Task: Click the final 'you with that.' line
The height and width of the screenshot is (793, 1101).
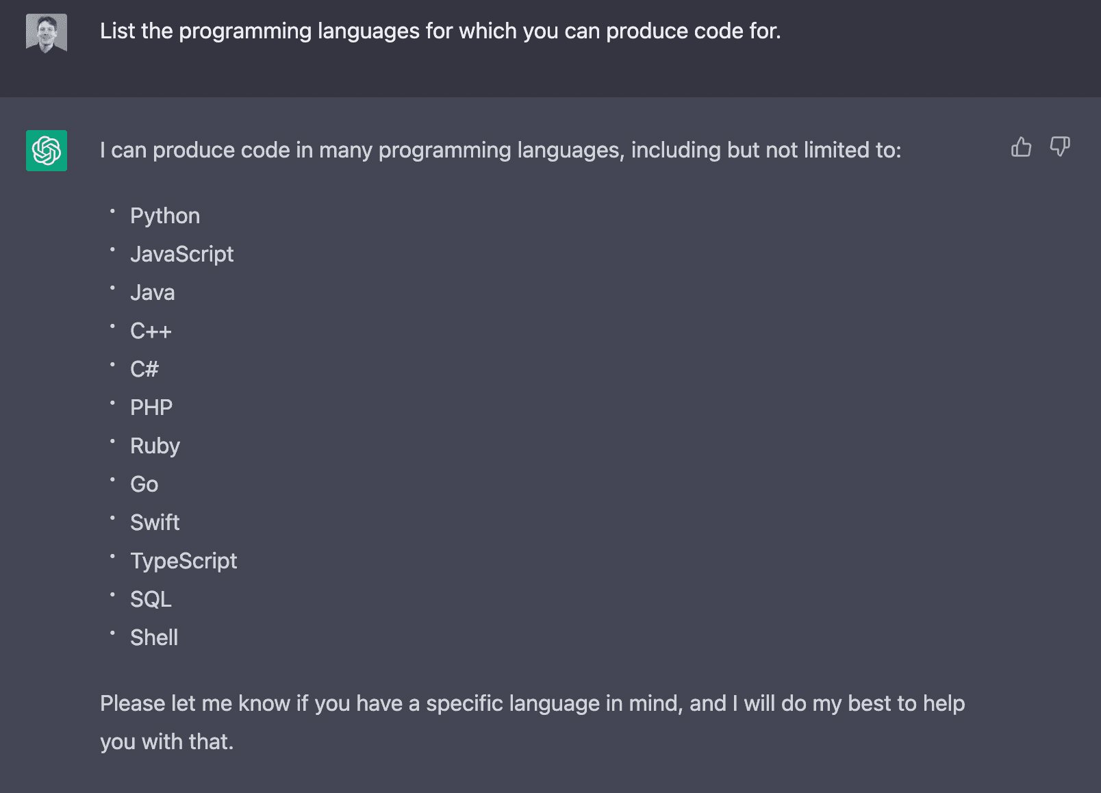Action: pyautogui.click(x=167, y=742)
